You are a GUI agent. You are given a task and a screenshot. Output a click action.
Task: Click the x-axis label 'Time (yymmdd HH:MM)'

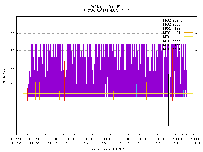pyautogui.click(x=106, y=149)
